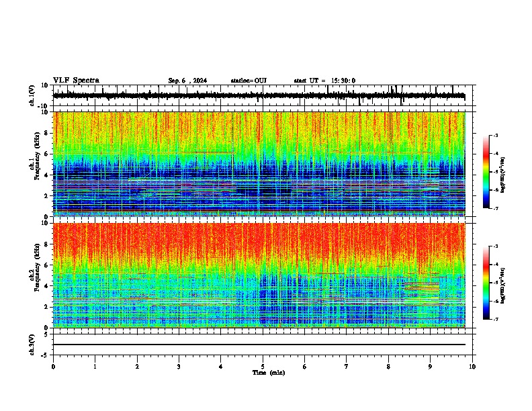This screenshot has width=532, height=411.
Task: Click the ch.3 flat trace line
Action: coord(259,345)
